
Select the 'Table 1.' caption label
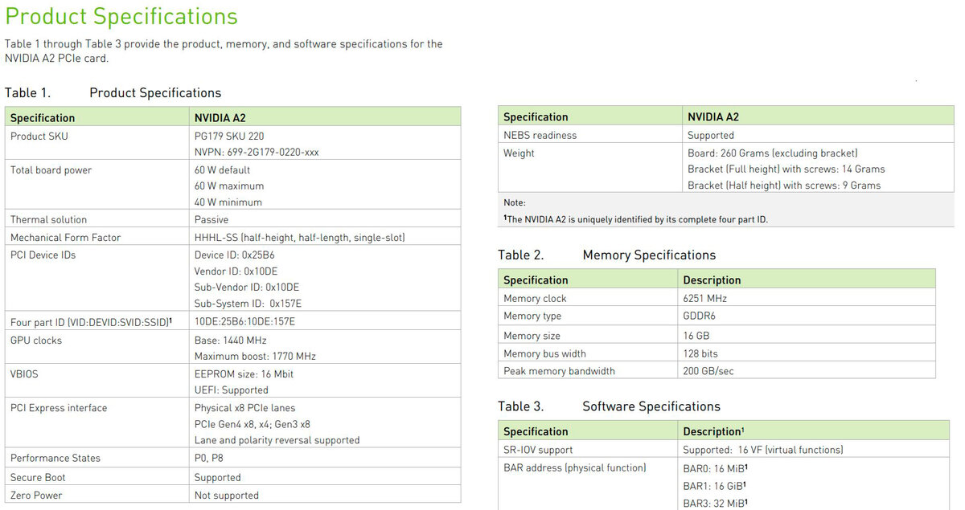click(x=27, y=93)
